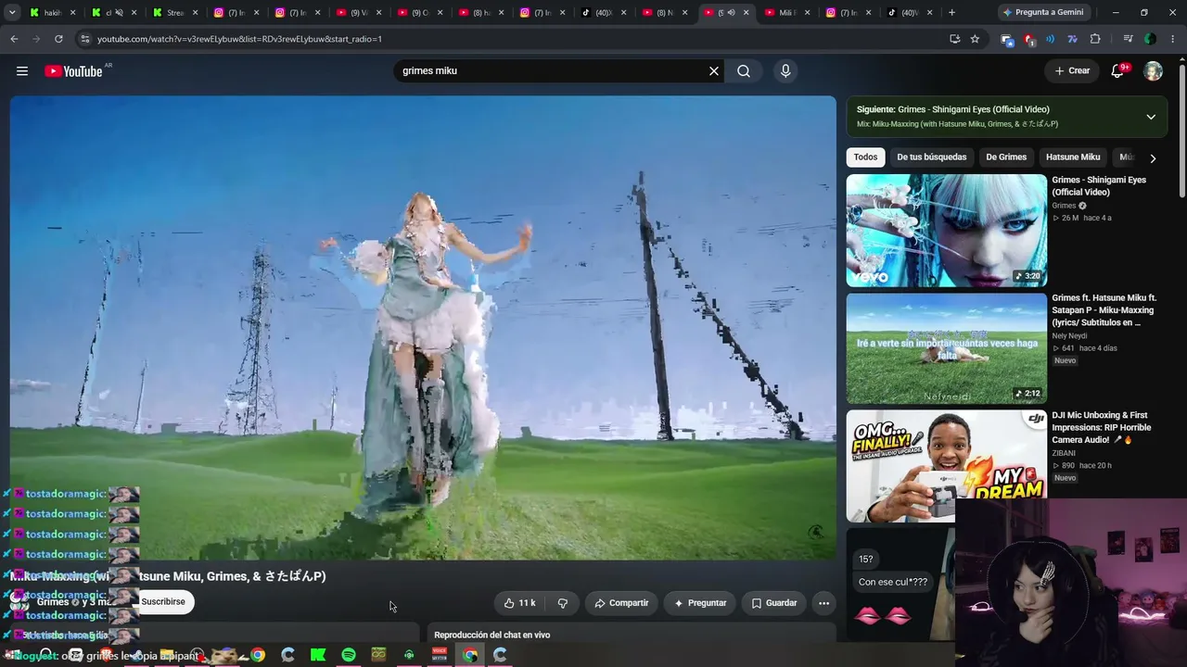Open the Chrome profile avatar
Viewport: 1187px width, 667px height.
[1150, 39]
